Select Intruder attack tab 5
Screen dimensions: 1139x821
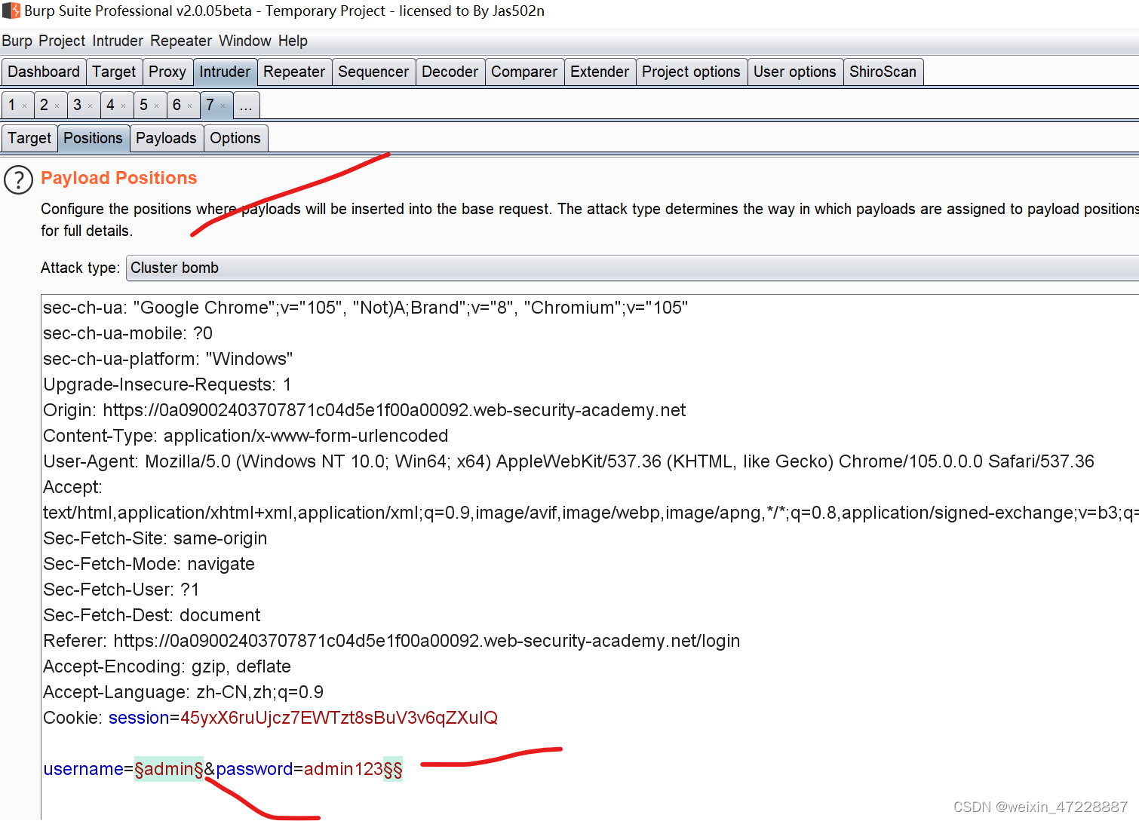(144, 105)
